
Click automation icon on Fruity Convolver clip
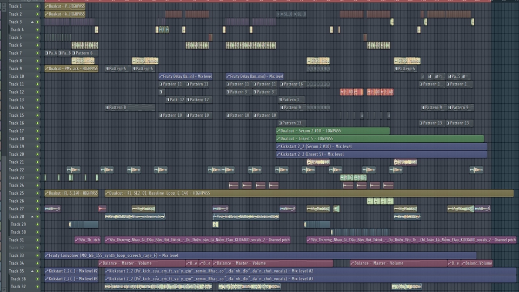(x=46, y=255)
